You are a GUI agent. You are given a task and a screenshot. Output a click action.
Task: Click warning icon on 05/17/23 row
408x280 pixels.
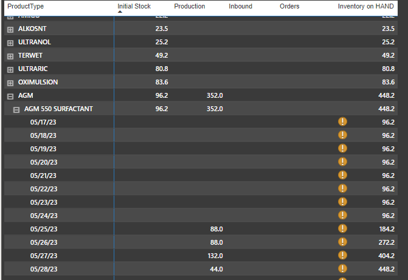342,121
